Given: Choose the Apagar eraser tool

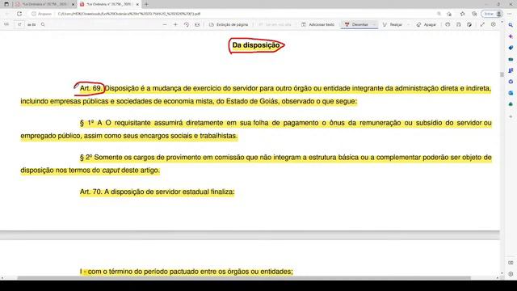Looking at the screenshot, I should [x=427, y=24].
